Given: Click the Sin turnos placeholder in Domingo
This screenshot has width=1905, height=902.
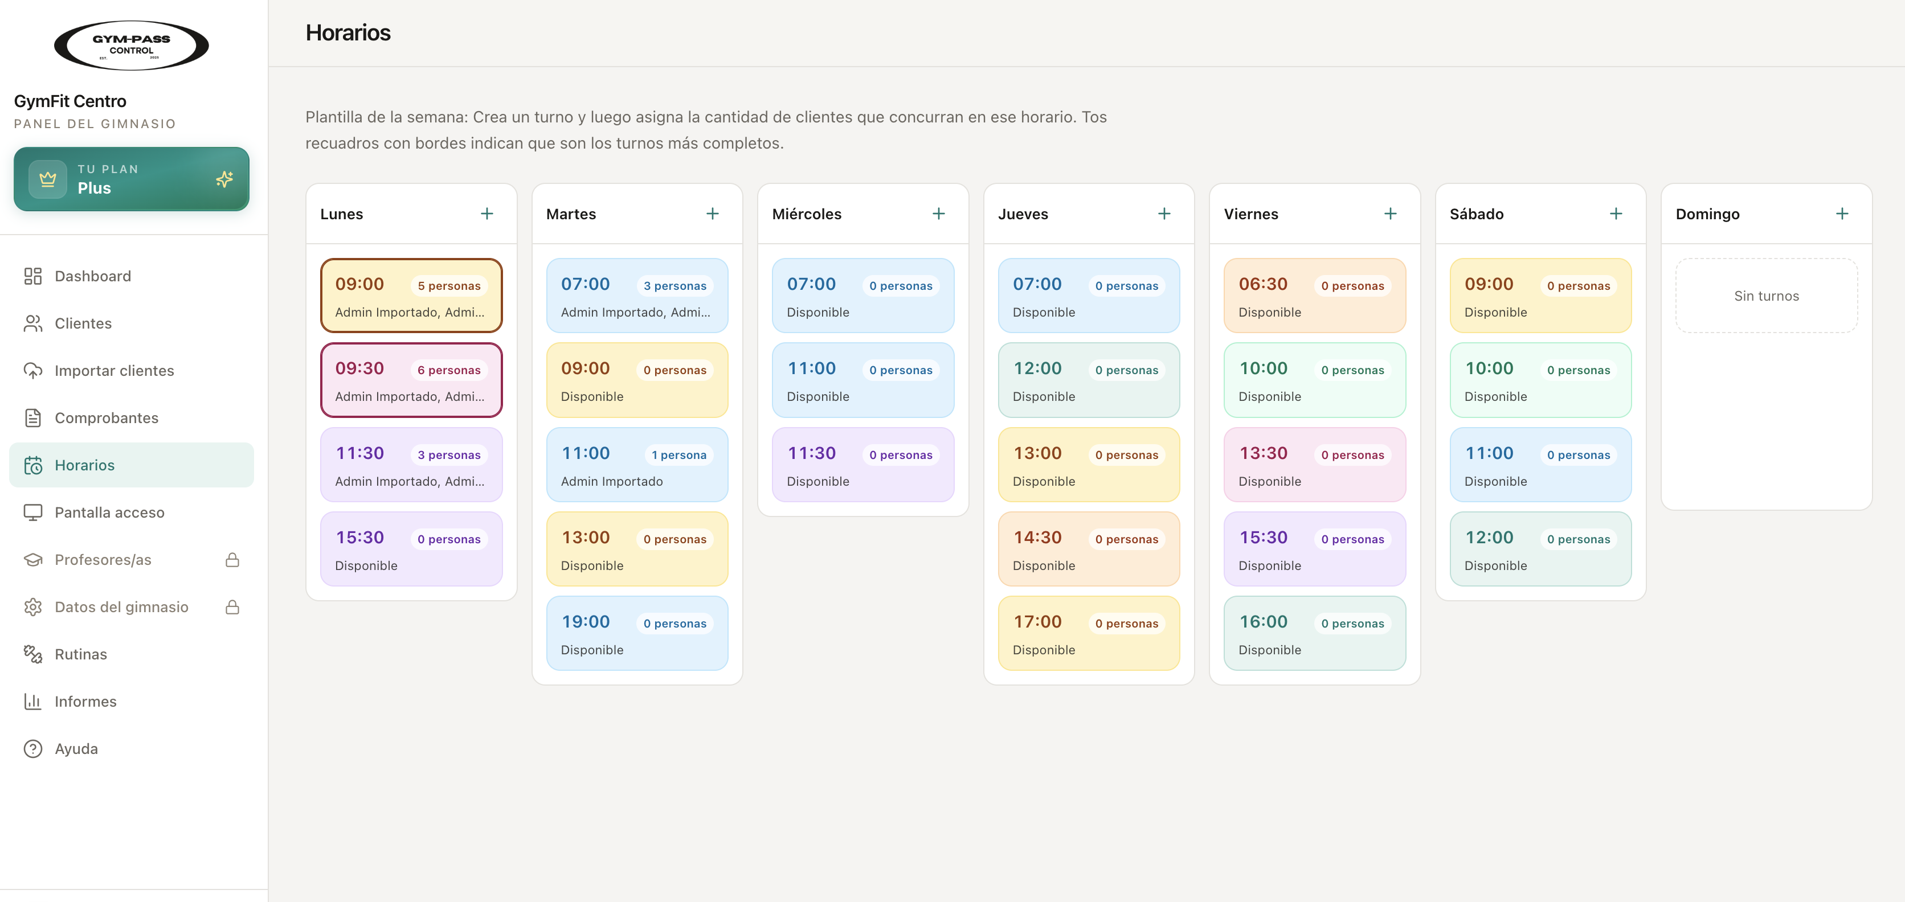Looking at the screenshot, I should coord(1767,296).
